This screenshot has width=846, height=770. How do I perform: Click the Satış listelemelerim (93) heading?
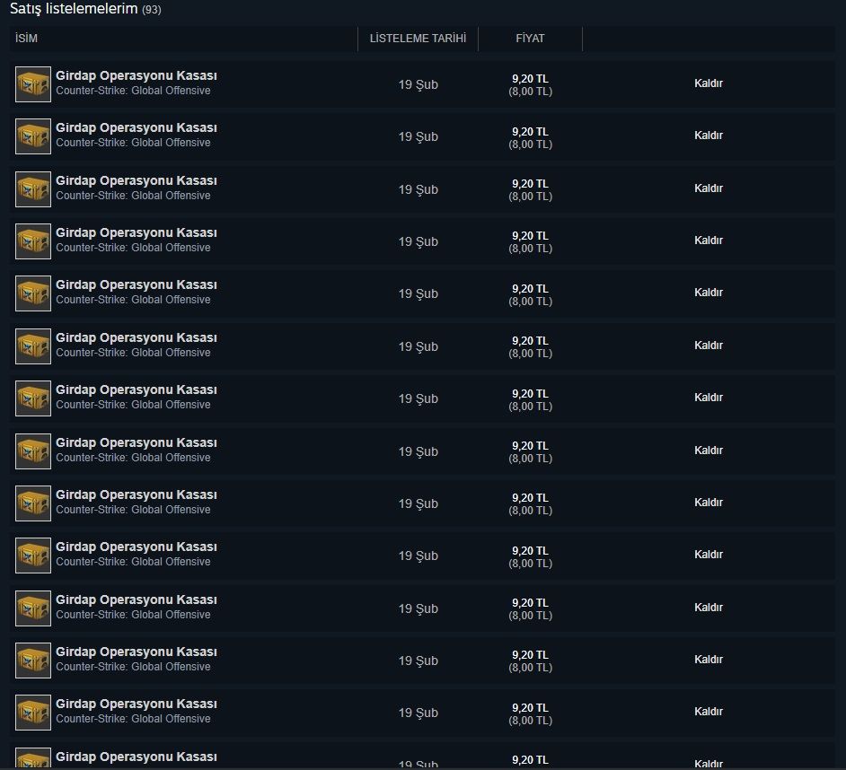pos(85,9)
